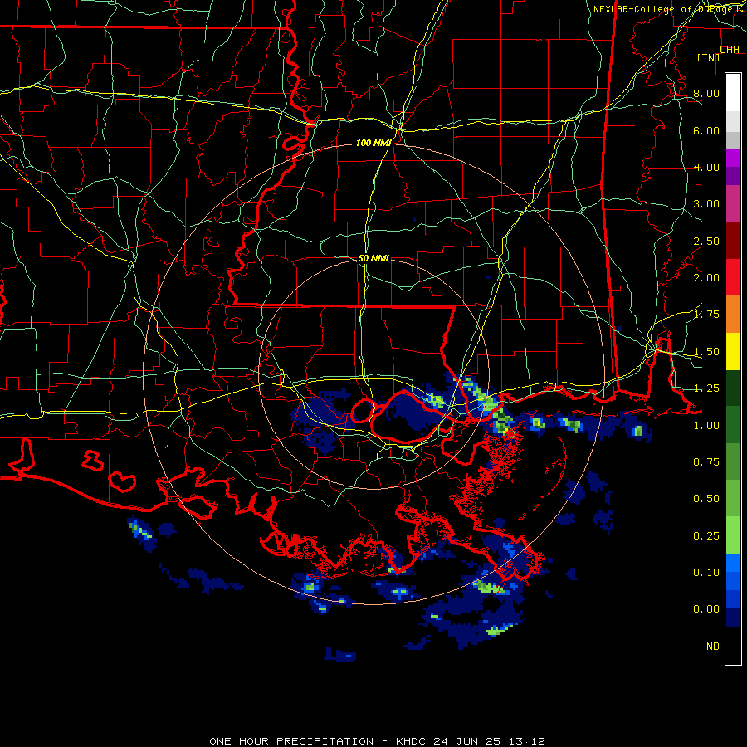Click the 1.50 legend value

(706, 352)
